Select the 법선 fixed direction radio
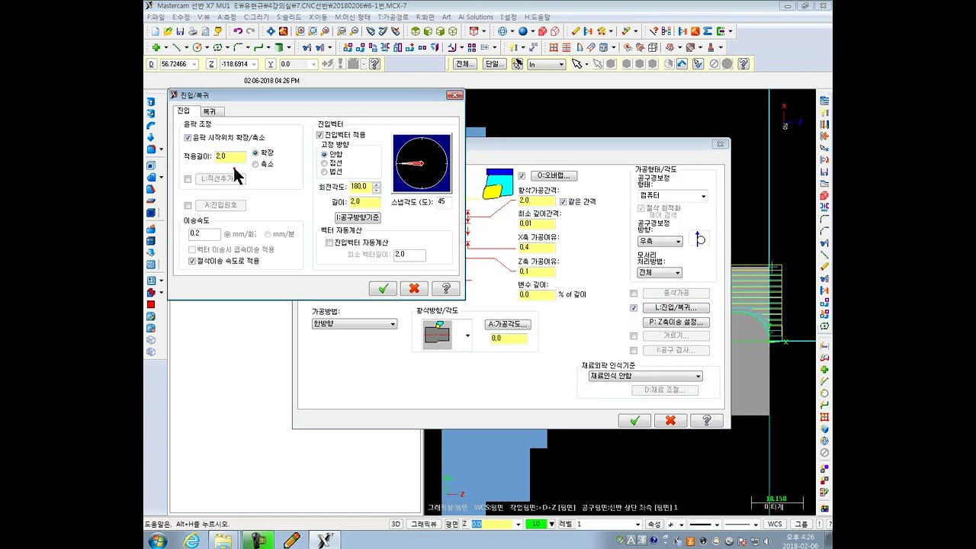The height and width of the screenshot is (549, 976). [x=324, y=172]
